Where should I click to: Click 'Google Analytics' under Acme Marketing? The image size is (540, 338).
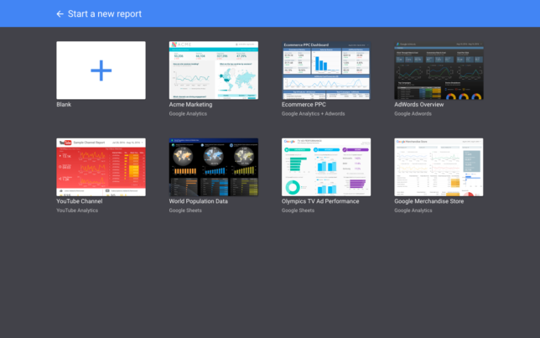pyautogui.click(x=188, y=114)
